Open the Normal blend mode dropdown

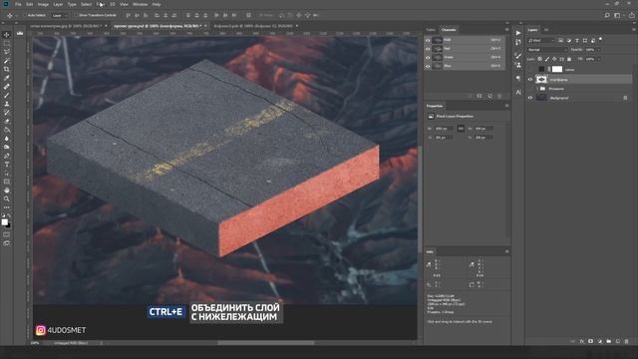(x=547, y=50)
